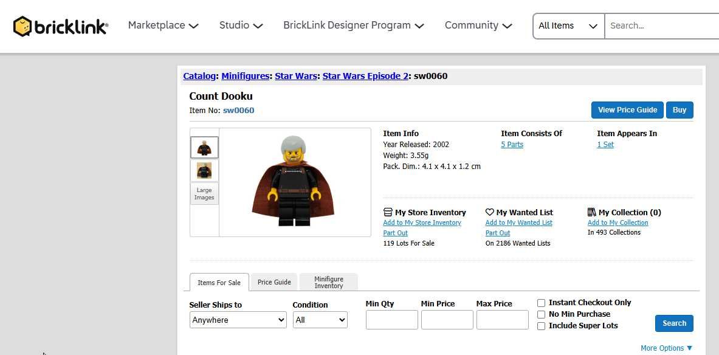Viewport: 719px width, 355px height.
Task: Open the Seller Ships to dropdown
Action: pyautogui.click(x=238, y=320)
